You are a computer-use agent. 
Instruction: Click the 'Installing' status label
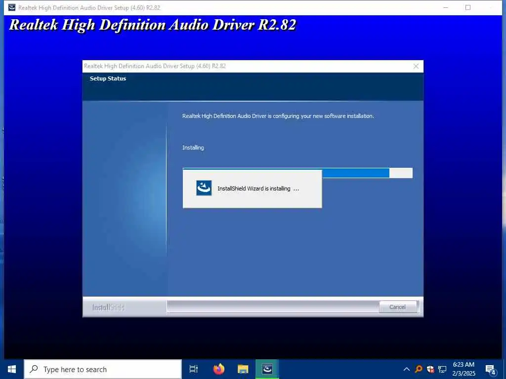(193, 148)
